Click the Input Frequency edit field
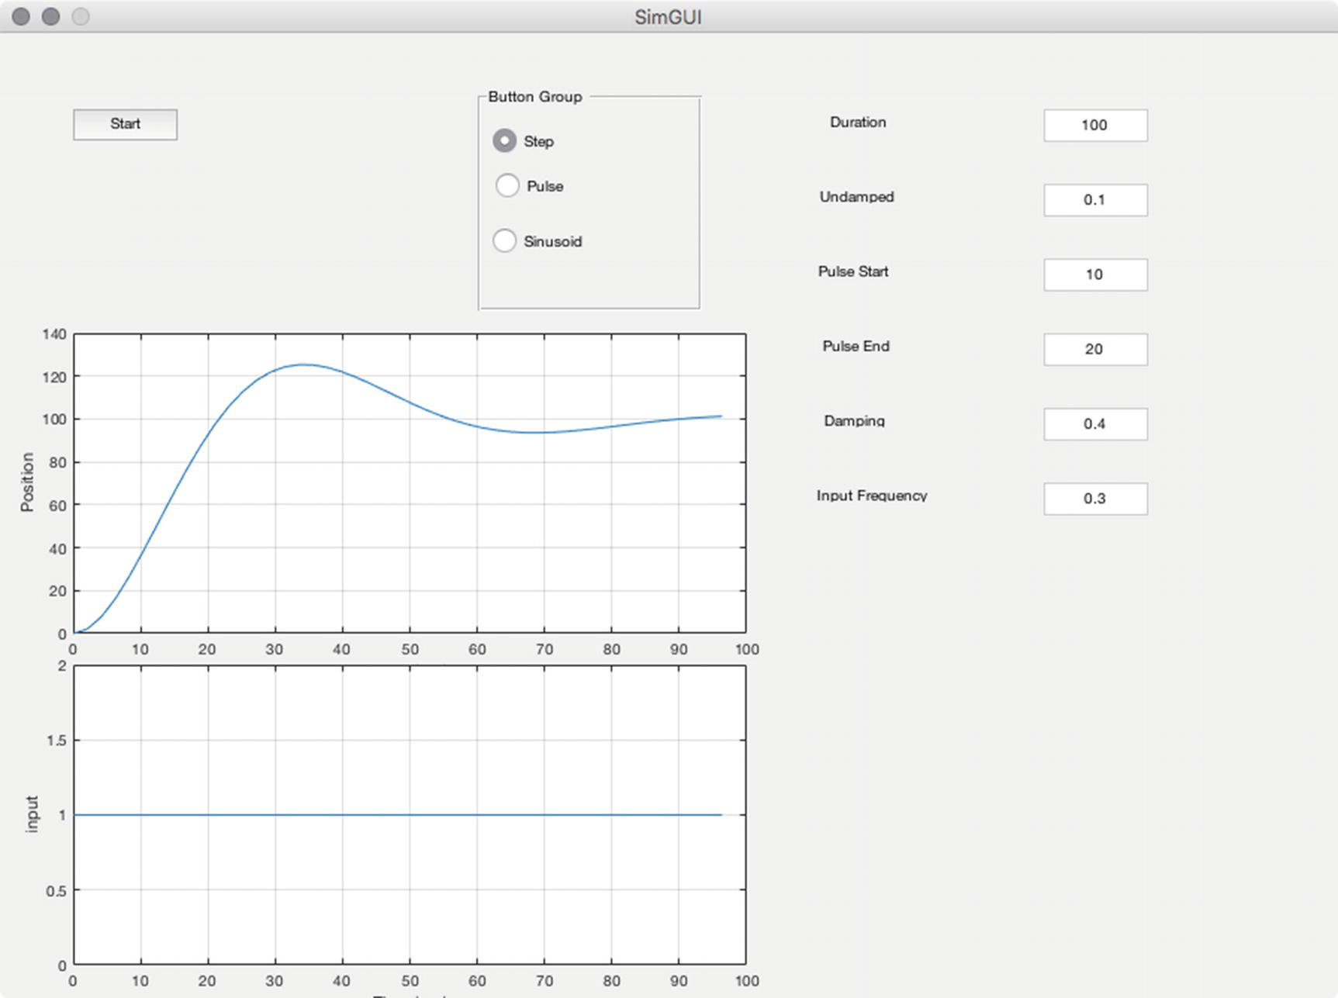This screenshot has height=998, width=1338. click(x=1094, y=499)
